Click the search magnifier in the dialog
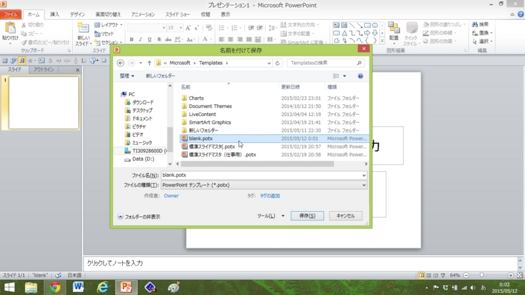Image resolution: width=525 pixels, height=295 pixels. click(359, 63)
